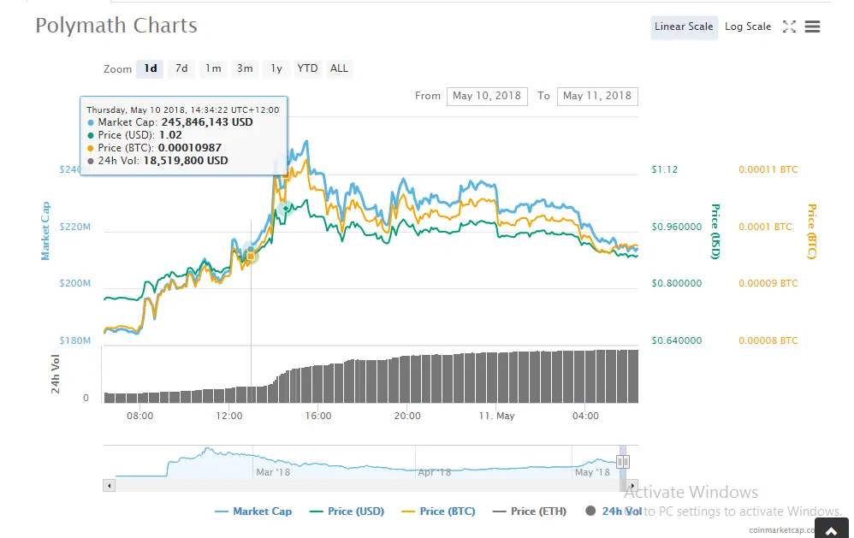Select the 1m zoom range
The image size is (854, 538).
[213, 68]
